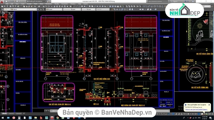
Task: Switch to the Layout2 tab
Action: point(18,113)
